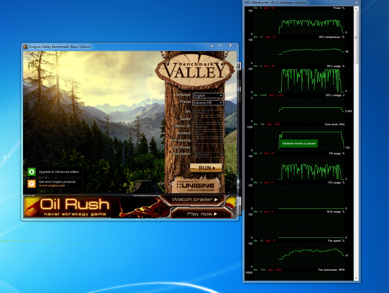Open the Resolution dropdown showing 1920x1080
Viewport: 389px width, 293px height.
(208, 155)
